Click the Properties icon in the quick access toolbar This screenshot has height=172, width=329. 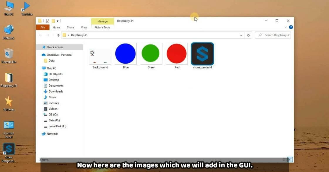click(48, 21)
